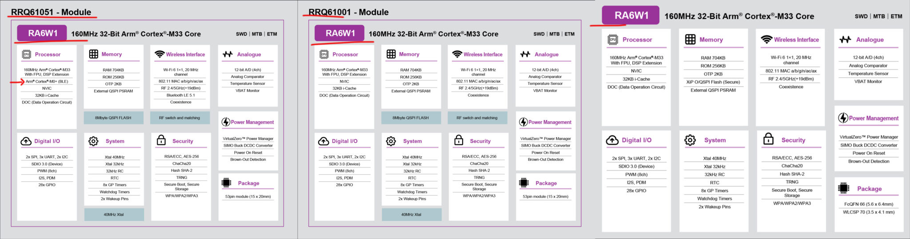Click 'Temperature Sensor' in standalone RA6W1 Analogue block
Image resolution: width=910 pixels, height=239 pixels.
point(868,74)
